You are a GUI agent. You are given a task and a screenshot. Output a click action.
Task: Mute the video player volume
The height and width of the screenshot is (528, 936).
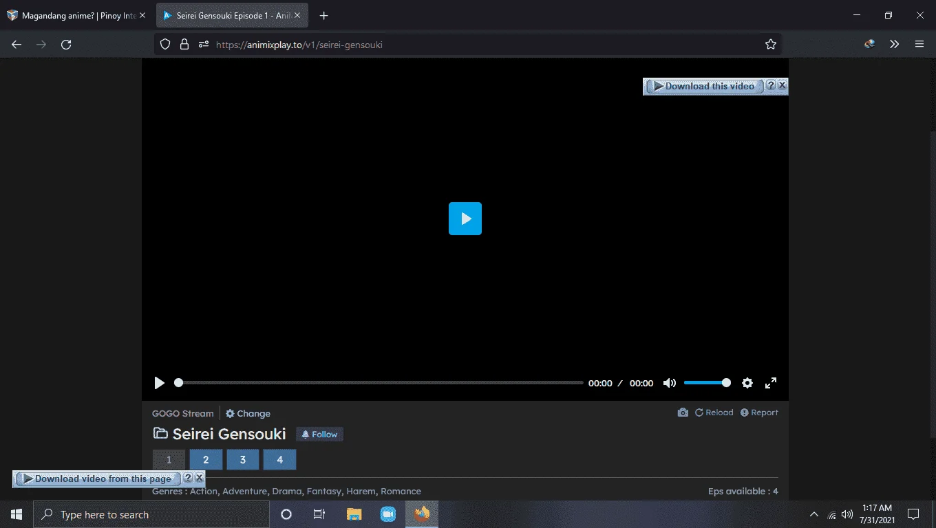click(x=669, y=383)
